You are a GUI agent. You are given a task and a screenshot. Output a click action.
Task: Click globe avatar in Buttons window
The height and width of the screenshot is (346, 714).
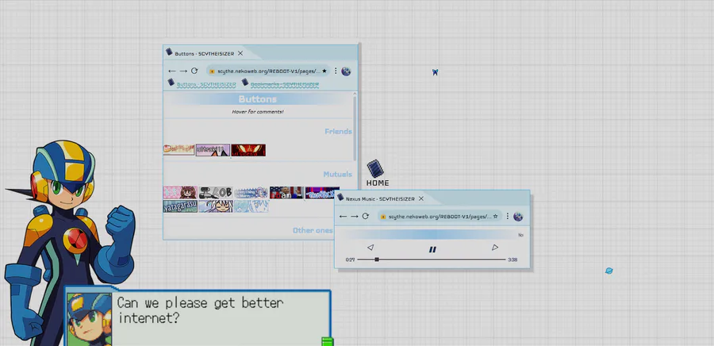[346, 71]
